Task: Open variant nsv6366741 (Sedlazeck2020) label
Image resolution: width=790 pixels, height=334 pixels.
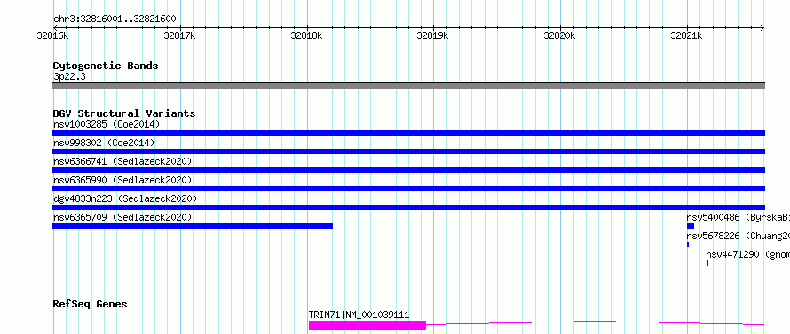Action: [122, 161]
